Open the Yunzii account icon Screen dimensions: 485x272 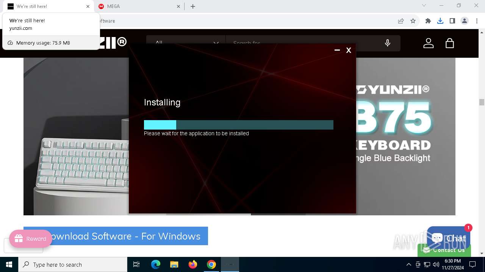point(429,43)
